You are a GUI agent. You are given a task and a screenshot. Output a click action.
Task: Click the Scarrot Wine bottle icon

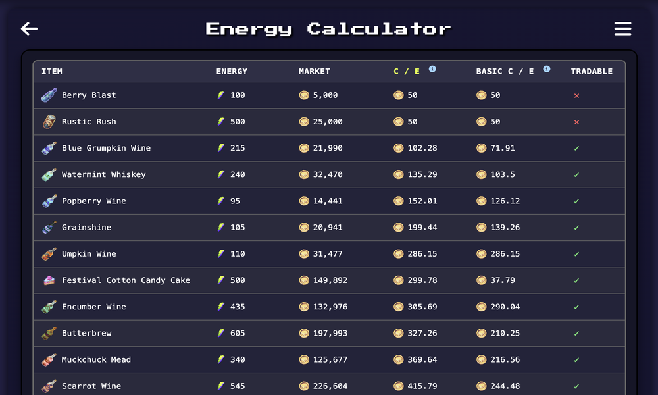click(x=49, y=386)
